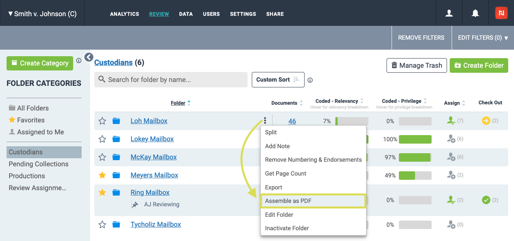This screenshot has width=514, height=241.
Task: Collapse the sidebar with the arrow icon
Action: coord(89,57)
